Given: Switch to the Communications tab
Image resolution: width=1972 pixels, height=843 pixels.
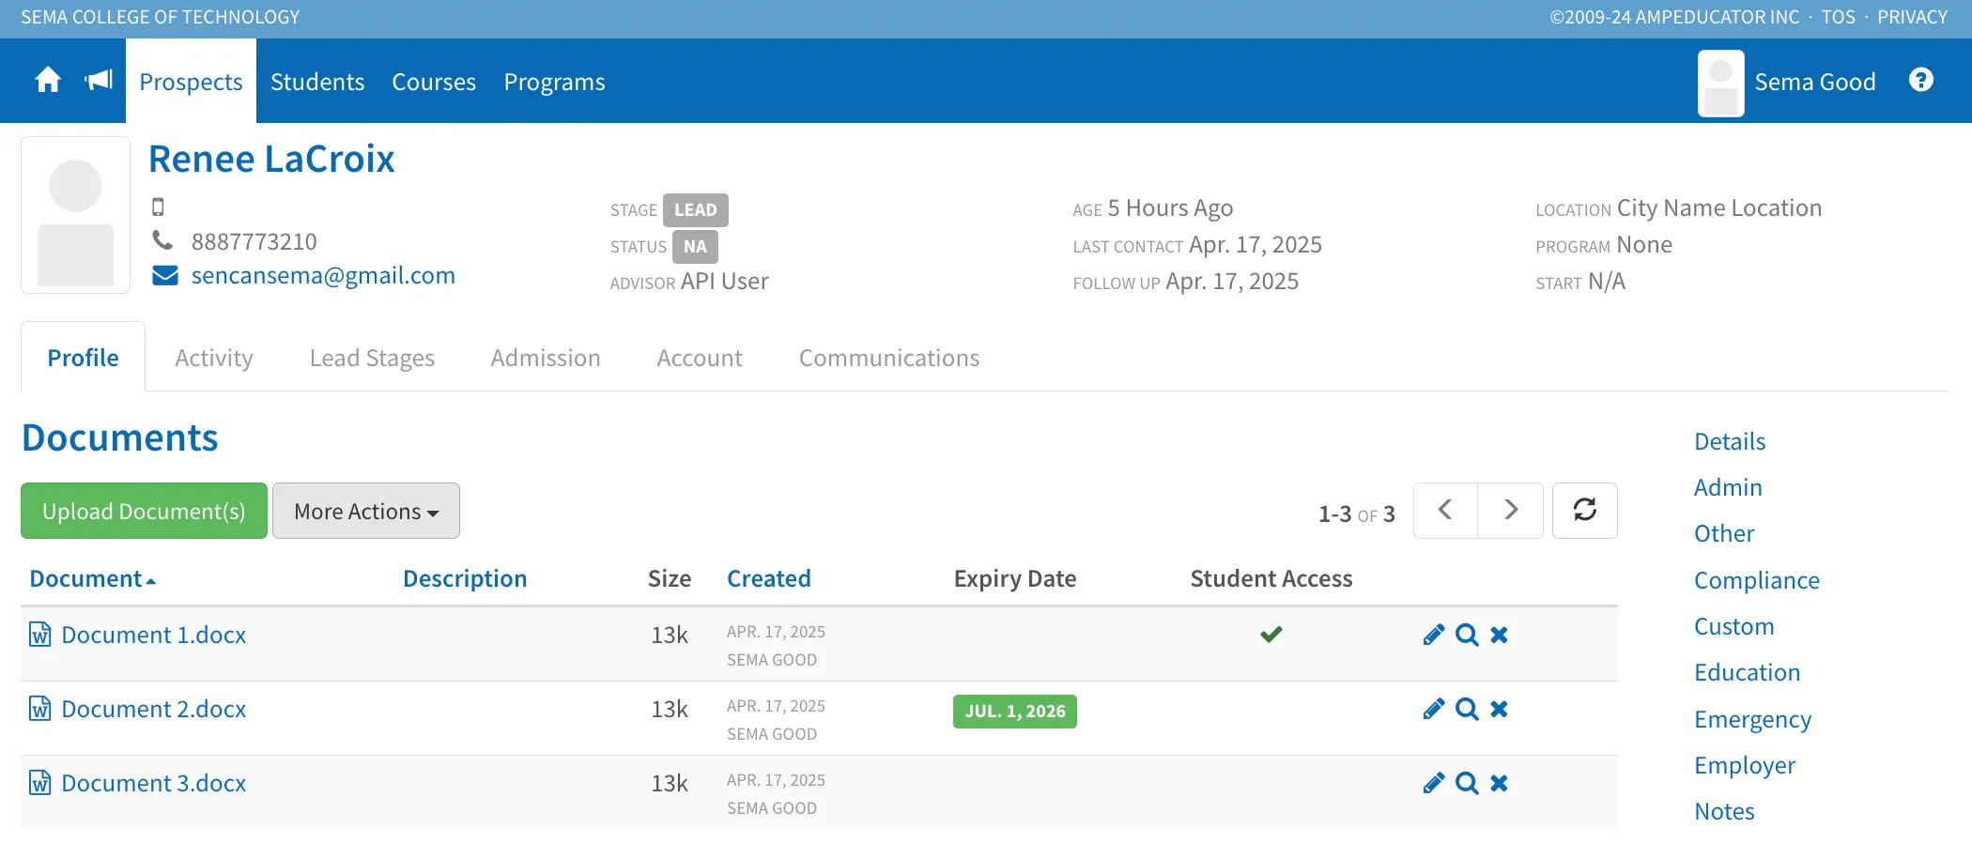Looking at the screenshot, I should (x=889, y=359).
